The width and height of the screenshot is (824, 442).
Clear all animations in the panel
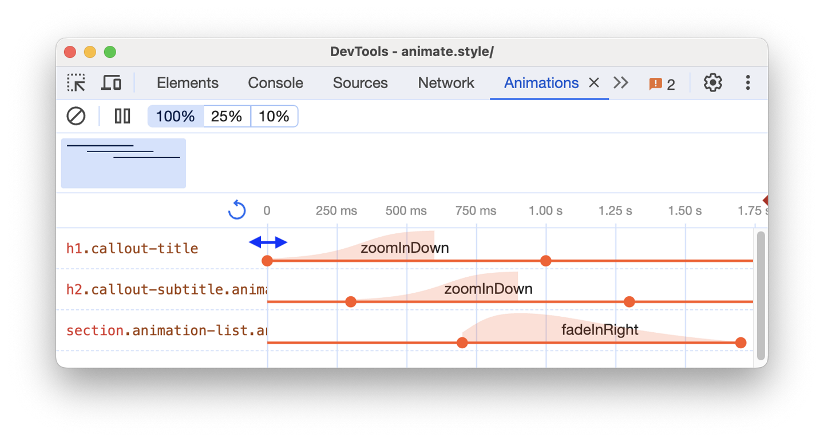click(x=76, y=116)
